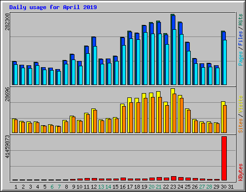Click day label 4 on the x-axis
The width and height of the screenshot is (246, 192).
(x=37, y=187)
